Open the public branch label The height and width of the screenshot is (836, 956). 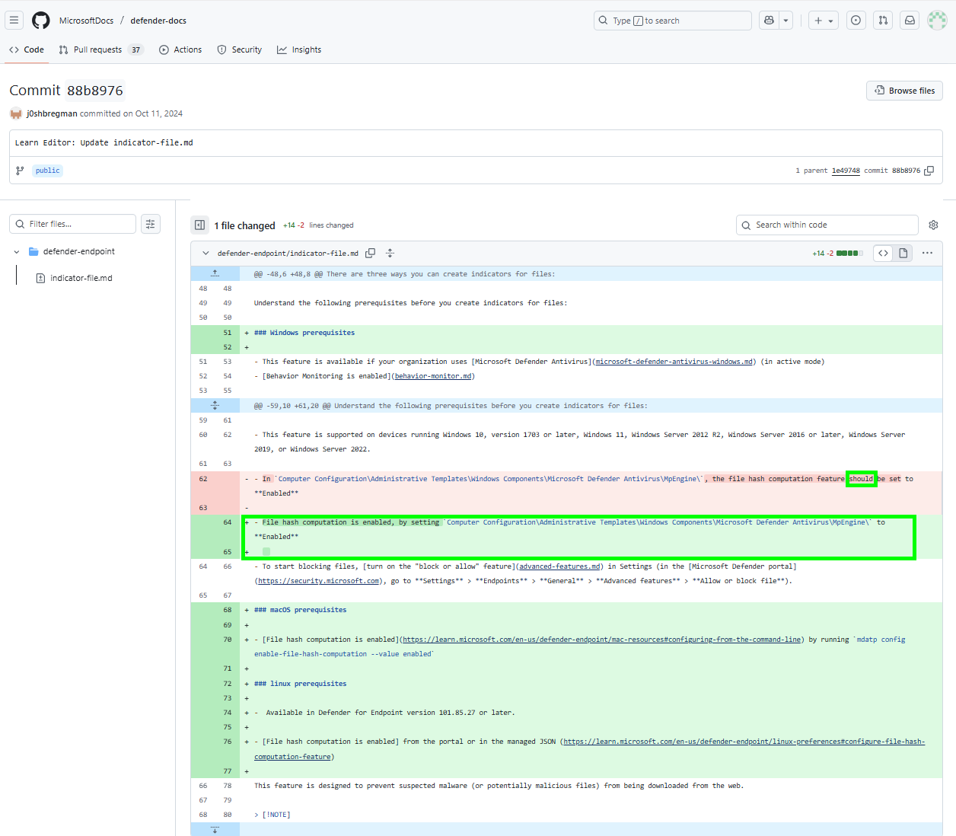point(47,171)
